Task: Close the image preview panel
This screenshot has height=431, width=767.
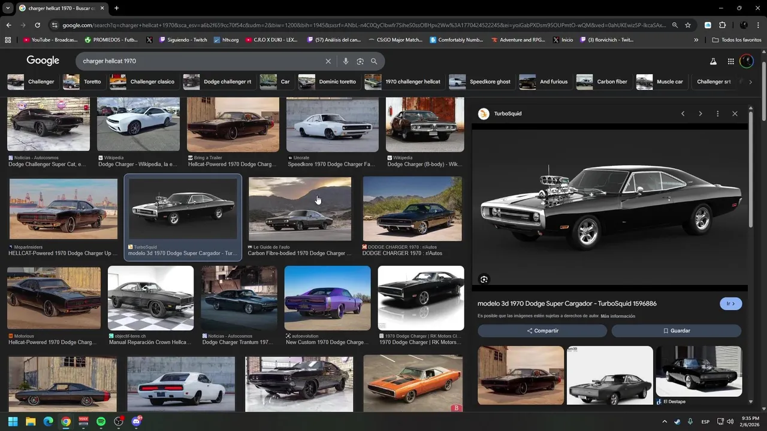Action: point(735,114)
